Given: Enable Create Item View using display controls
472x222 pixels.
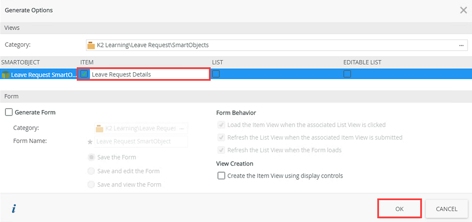Looking at the screenshot, I should (x=221, y=176).
